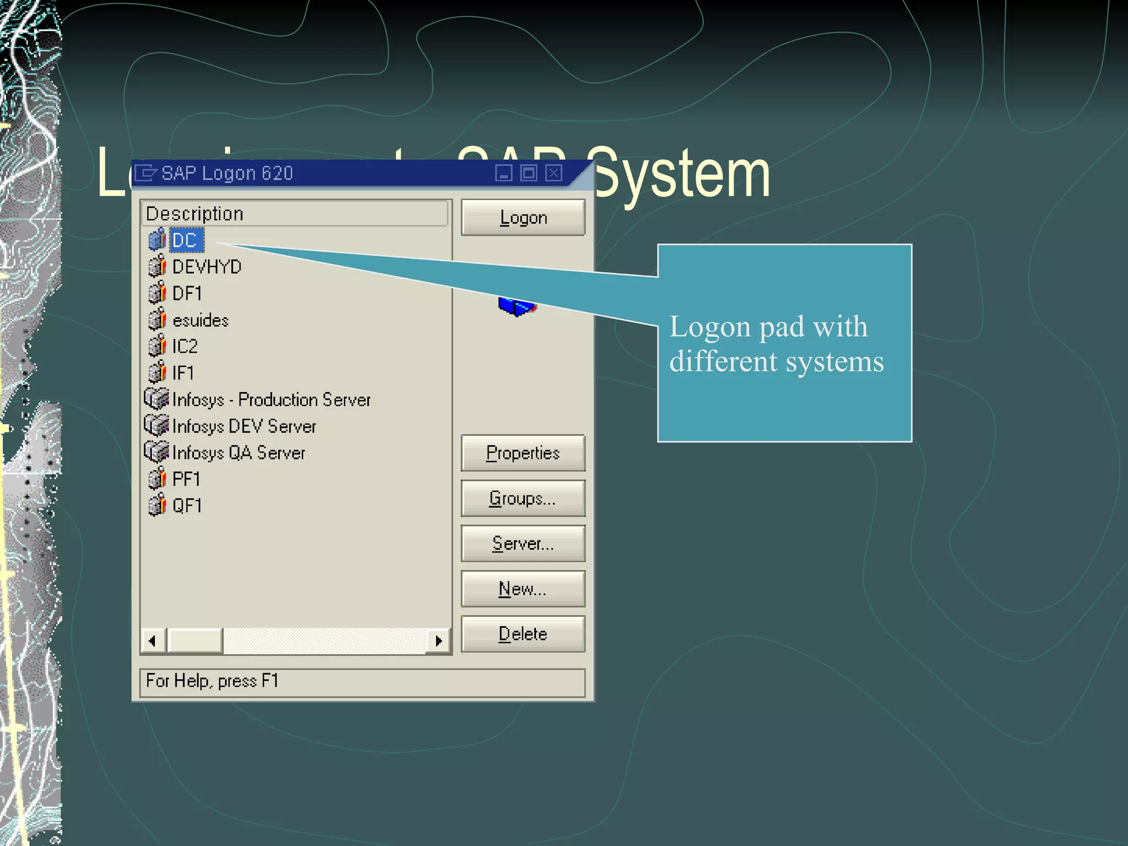The height and width of the screenshot is (846, 1128).
Task: Click the DC system icon
Action: pyautogui.click(x=157, y=240)
